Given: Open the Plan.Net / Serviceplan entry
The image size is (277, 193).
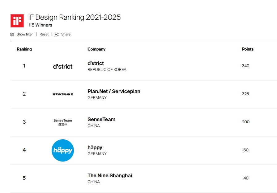Looking at the screenshot, I should pyautogui.click(x=114, y=92).
